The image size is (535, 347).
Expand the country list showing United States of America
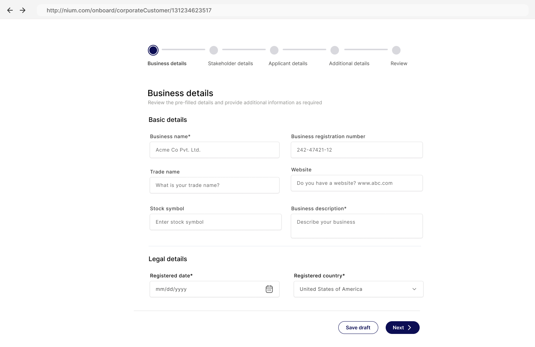click(358, 289)
